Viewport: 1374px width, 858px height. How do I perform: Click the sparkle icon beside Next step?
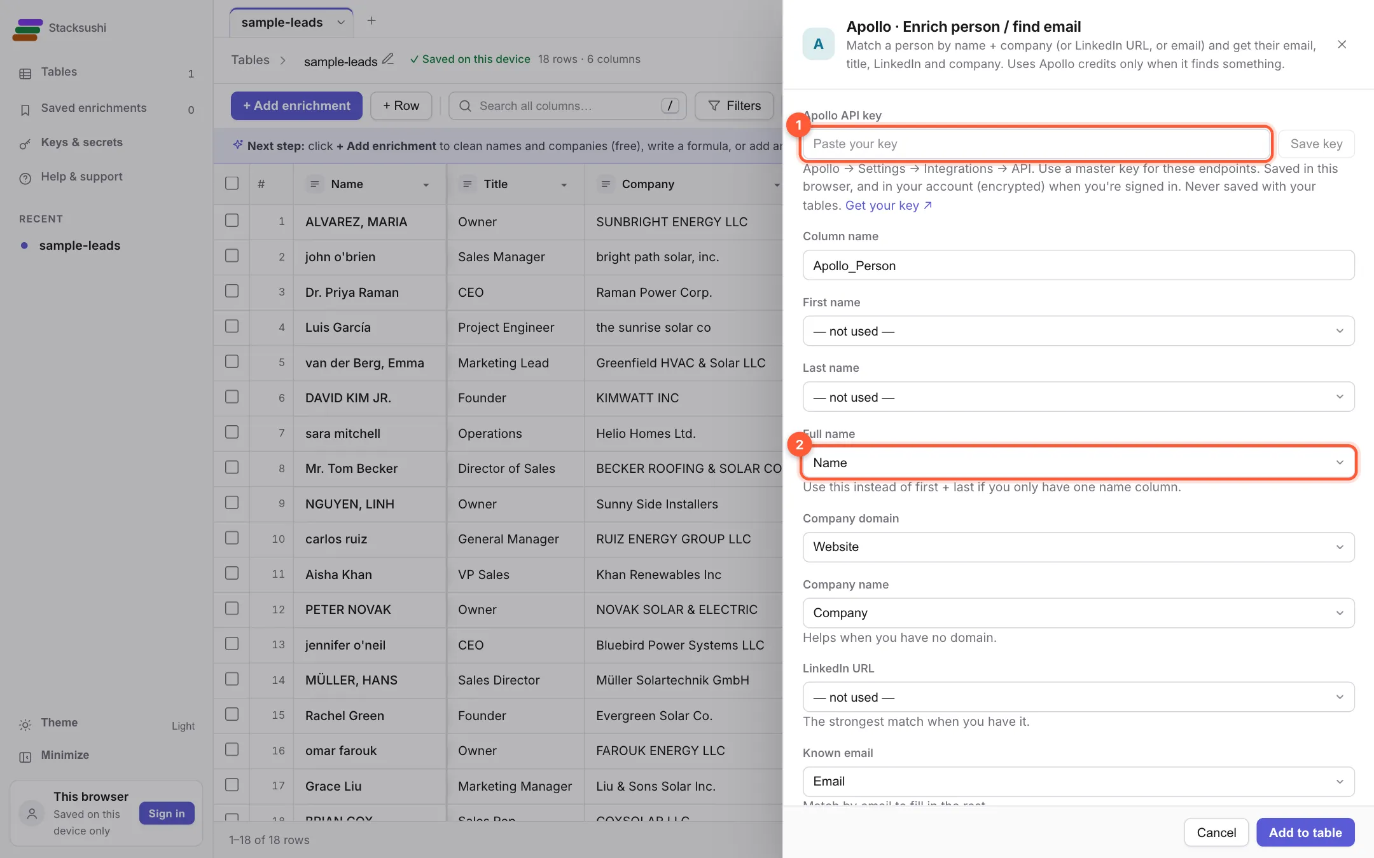(x=237, y=144)
